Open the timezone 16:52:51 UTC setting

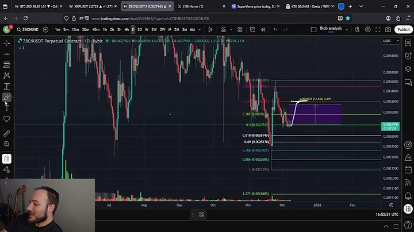(387, 215)
